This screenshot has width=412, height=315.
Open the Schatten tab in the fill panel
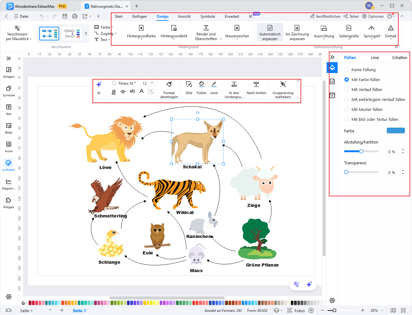[x=399, y=57]
